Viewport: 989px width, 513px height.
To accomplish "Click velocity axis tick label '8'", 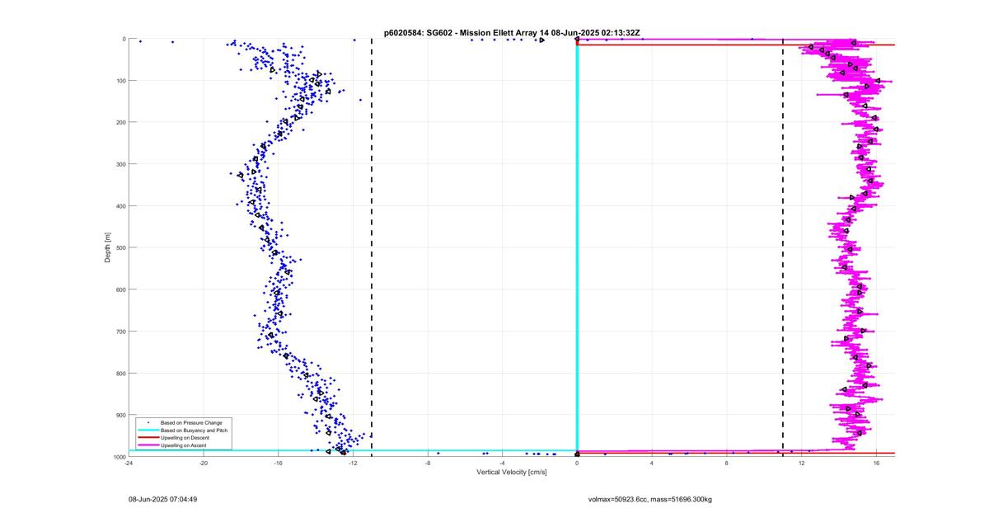I will pos(727,464).
